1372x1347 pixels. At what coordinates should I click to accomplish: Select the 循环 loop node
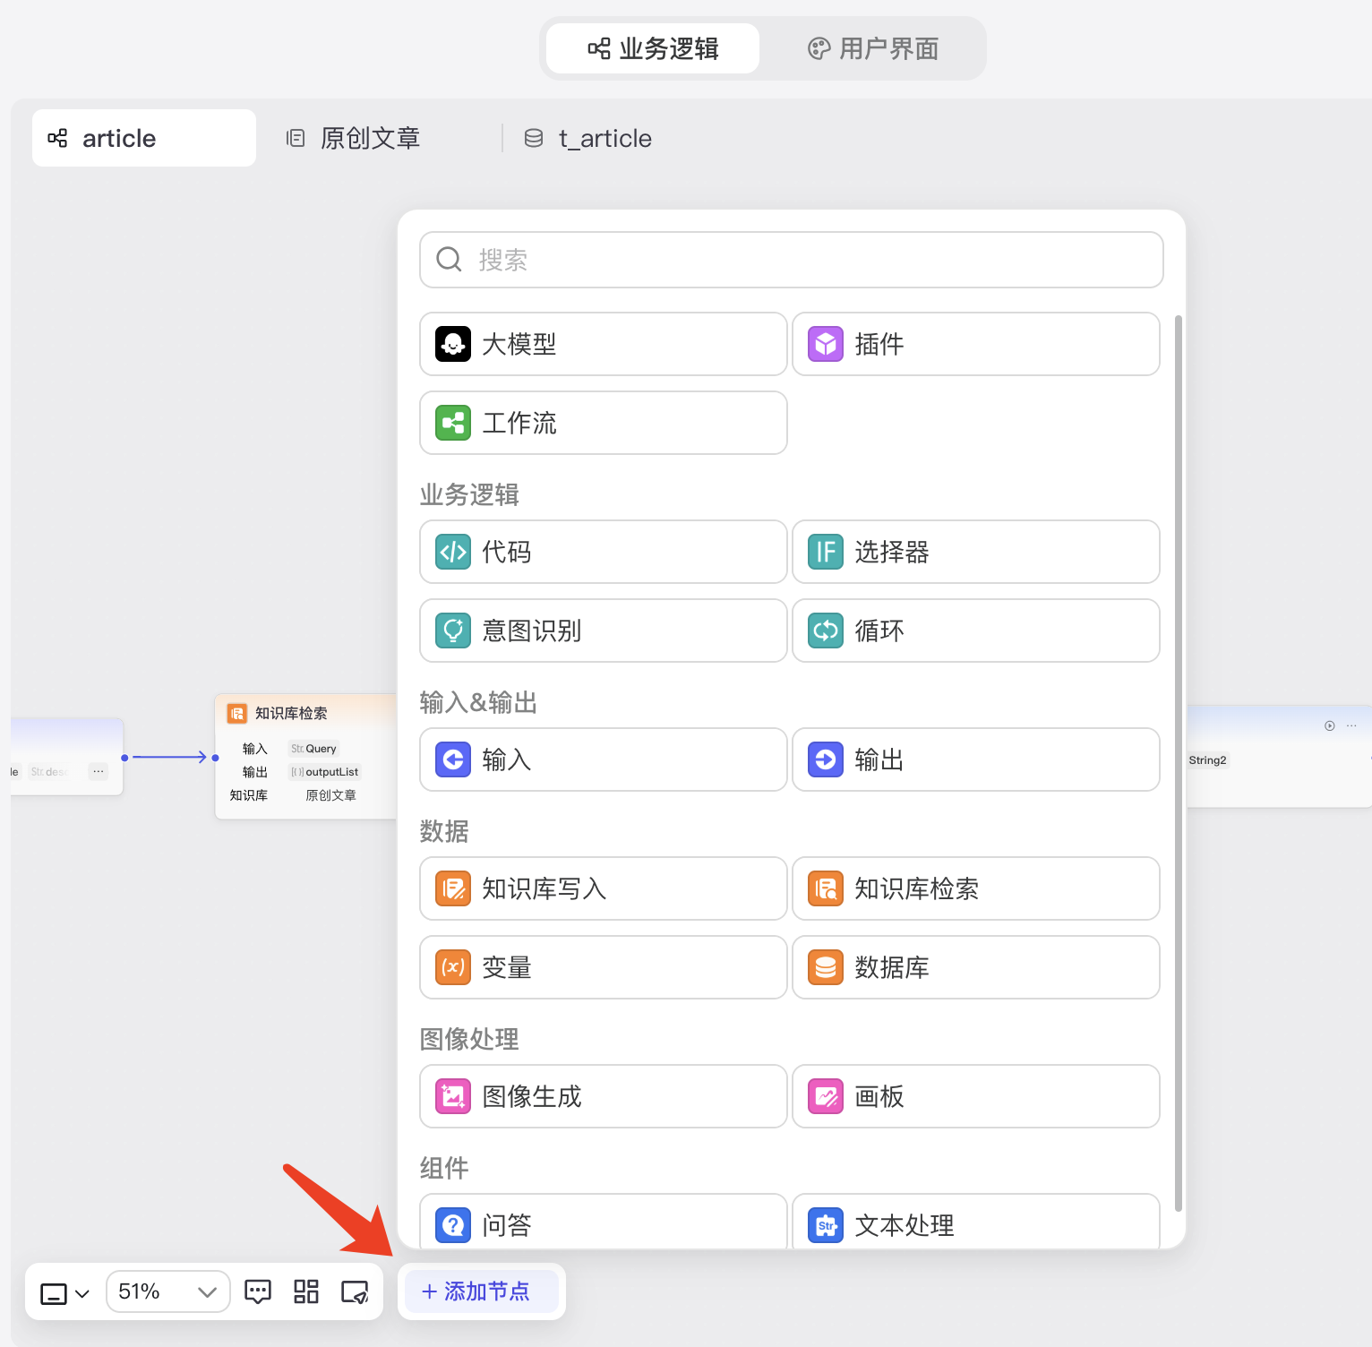(x=975, y=631)
